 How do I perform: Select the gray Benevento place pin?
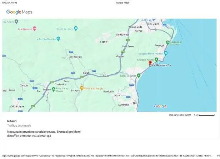click(x=16, y=22)
